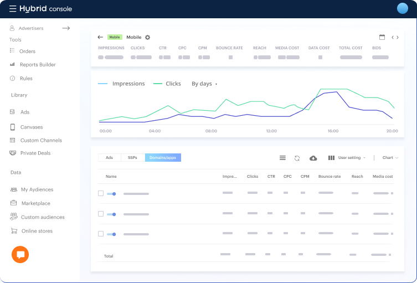Toggle the second row status switch
Viewport: 417px width, 283px height.
click(x=111, y=214)
